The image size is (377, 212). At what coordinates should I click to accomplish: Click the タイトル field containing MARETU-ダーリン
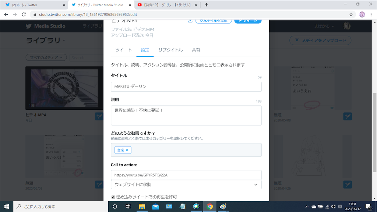pyautogui.click(x=186, y=86)
